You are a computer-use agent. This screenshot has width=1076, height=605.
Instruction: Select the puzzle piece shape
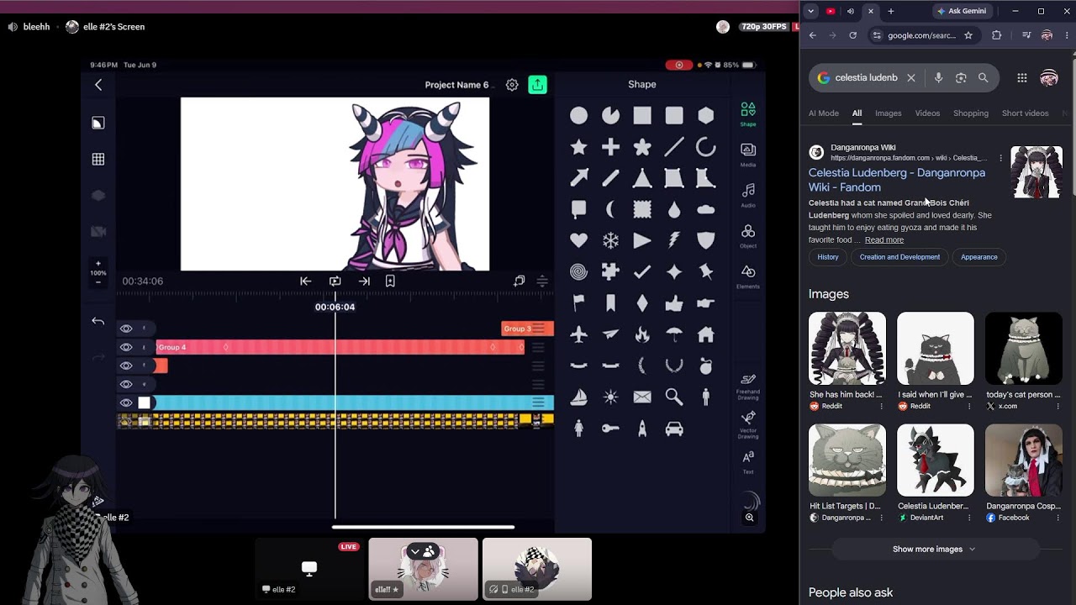[610, 271]
